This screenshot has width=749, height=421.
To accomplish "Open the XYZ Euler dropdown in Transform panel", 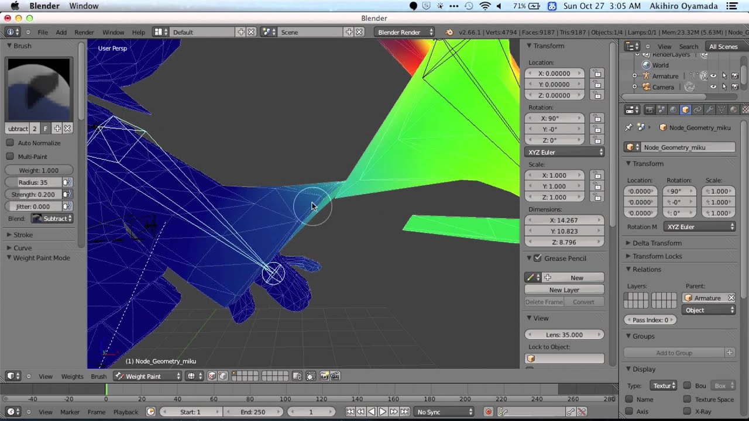I will point(565,152).
